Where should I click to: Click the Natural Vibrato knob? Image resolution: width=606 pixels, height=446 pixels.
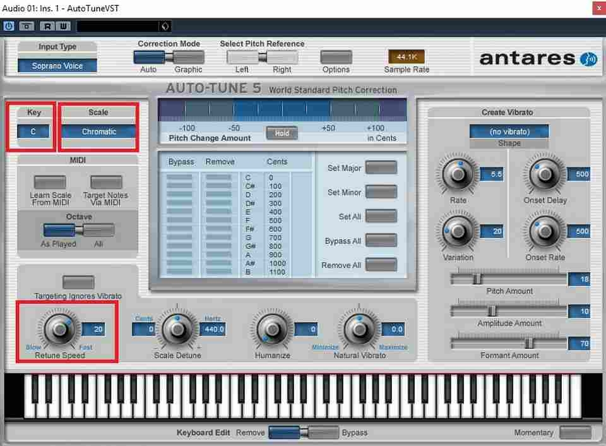(359, 329)
